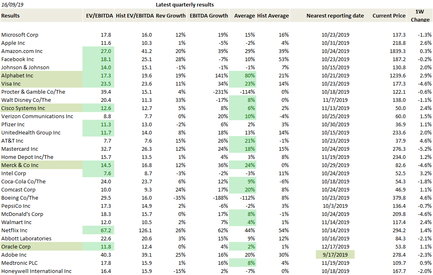Click Boeing's -188% EBITDA Growth cell
The width and height of the screenshot is (433, 275).
pyautogui.click(x=220, y=198)
